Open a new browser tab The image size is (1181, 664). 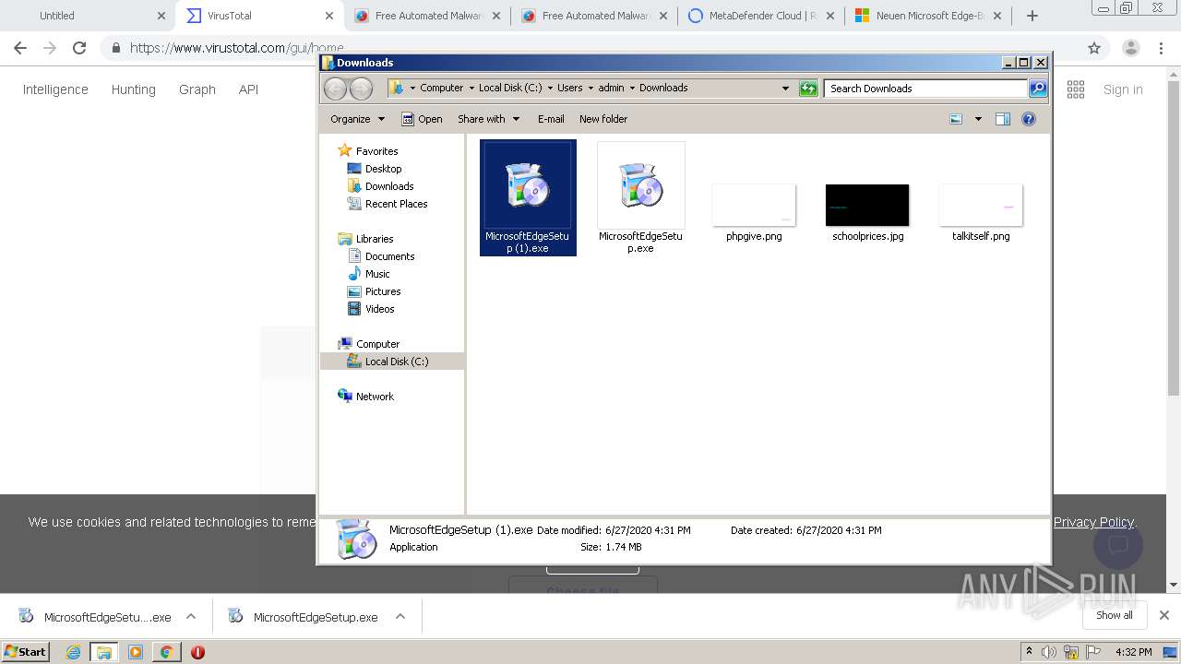coord(1032,16)
